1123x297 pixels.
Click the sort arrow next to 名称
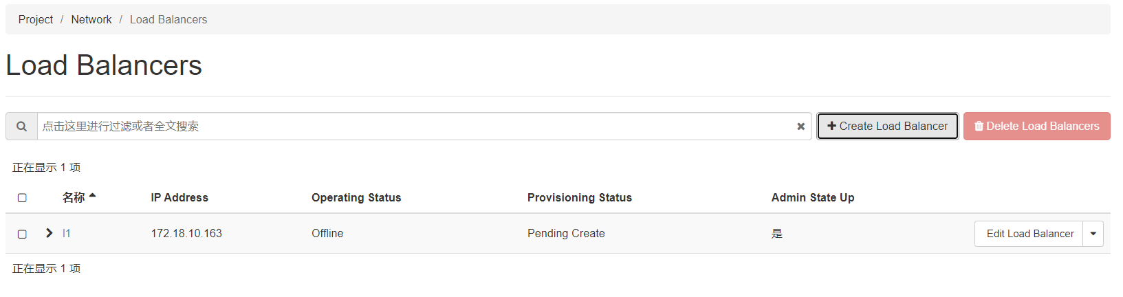pos(92,196)
